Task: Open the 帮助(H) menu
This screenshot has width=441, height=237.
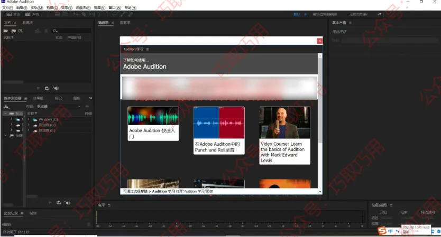Action: point(130,8)
